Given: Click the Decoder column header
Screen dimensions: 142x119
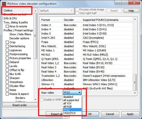Looking at the screenshot, I should 72,20.
